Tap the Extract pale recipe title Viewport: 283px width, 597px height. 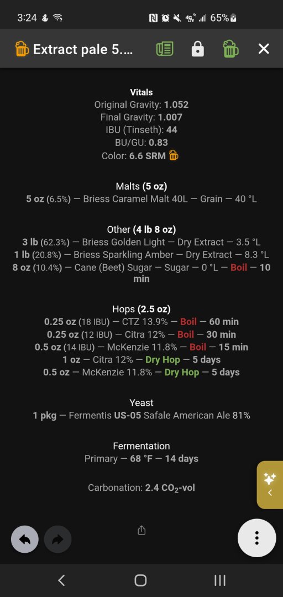coord(83,49)
